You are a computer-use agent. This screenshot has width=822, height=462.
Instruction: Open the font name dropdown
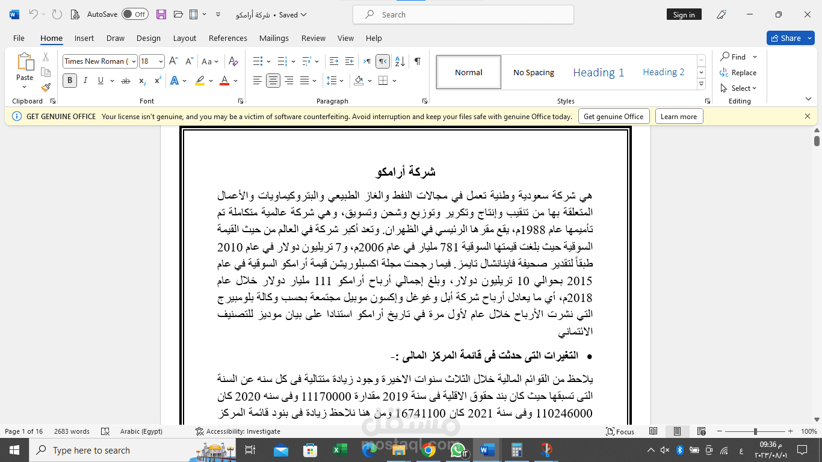[133, 61]
